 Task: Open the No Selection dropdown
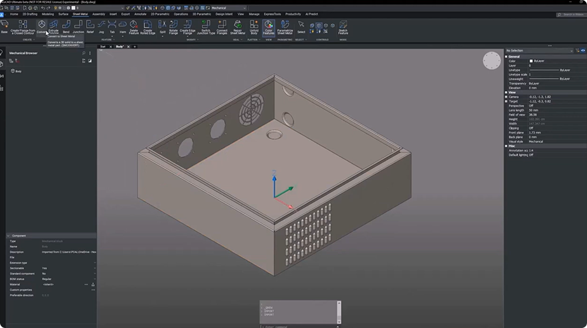tap(539, 50)
